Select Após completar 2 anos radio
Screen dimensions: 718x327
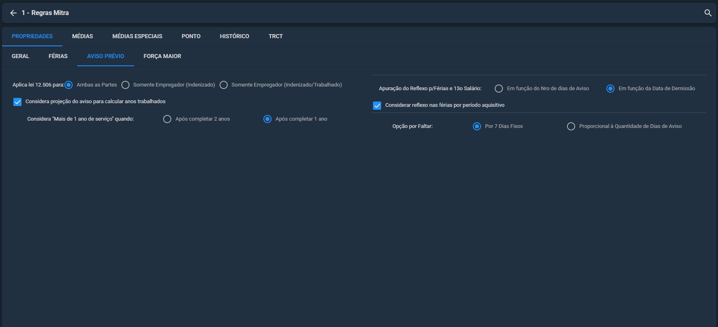(167, 119)
